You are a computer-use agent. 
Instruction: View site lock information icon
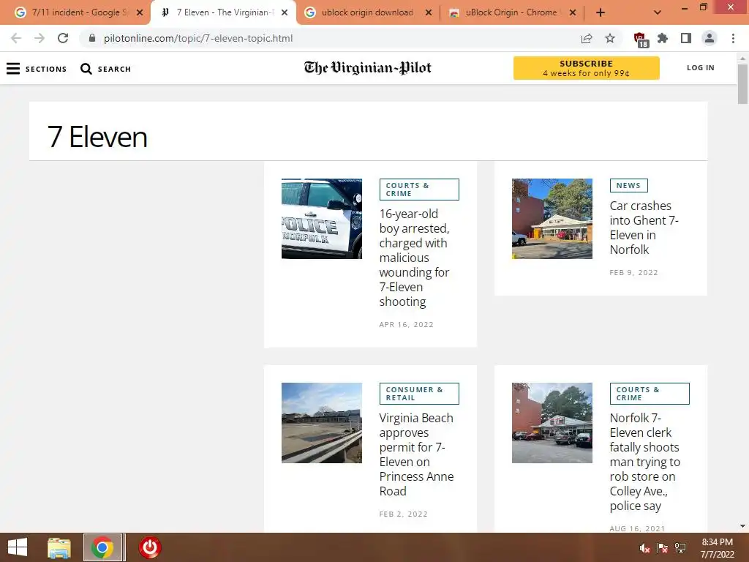coord(92,38)
